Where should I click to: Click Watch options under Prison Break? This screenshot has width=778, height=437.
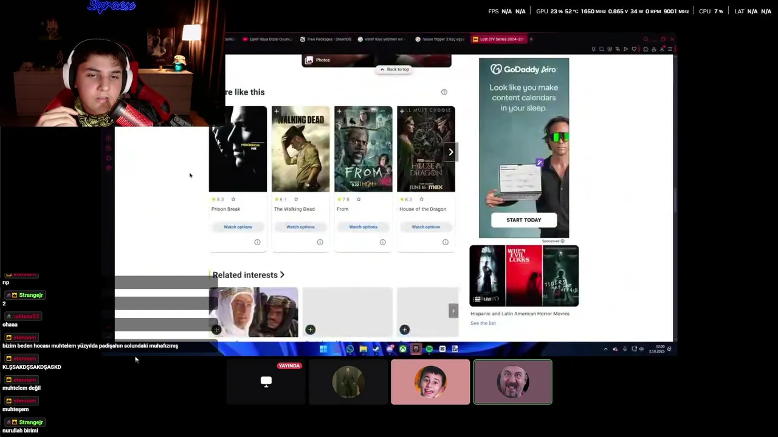(238, 227)
